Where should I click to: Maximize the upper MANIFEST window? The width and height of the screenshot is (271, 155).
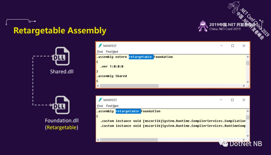(233, 46)
